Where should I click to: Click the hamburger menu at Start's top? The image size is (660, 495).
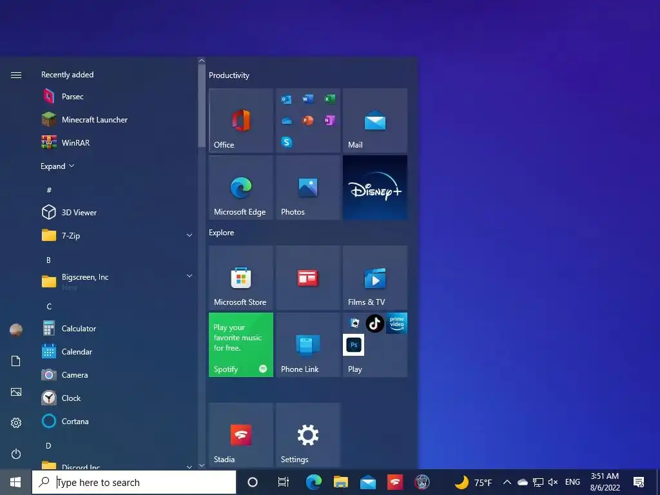(x=16, y=75)
